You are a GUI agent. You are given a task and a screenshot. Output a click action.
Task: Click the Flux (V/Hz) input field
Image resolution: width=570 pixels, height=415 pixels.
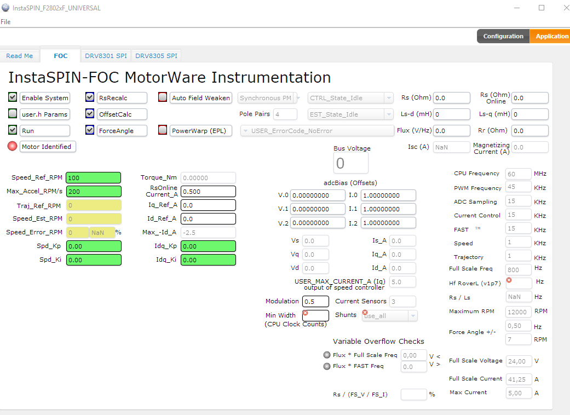(x=452, y=130)
